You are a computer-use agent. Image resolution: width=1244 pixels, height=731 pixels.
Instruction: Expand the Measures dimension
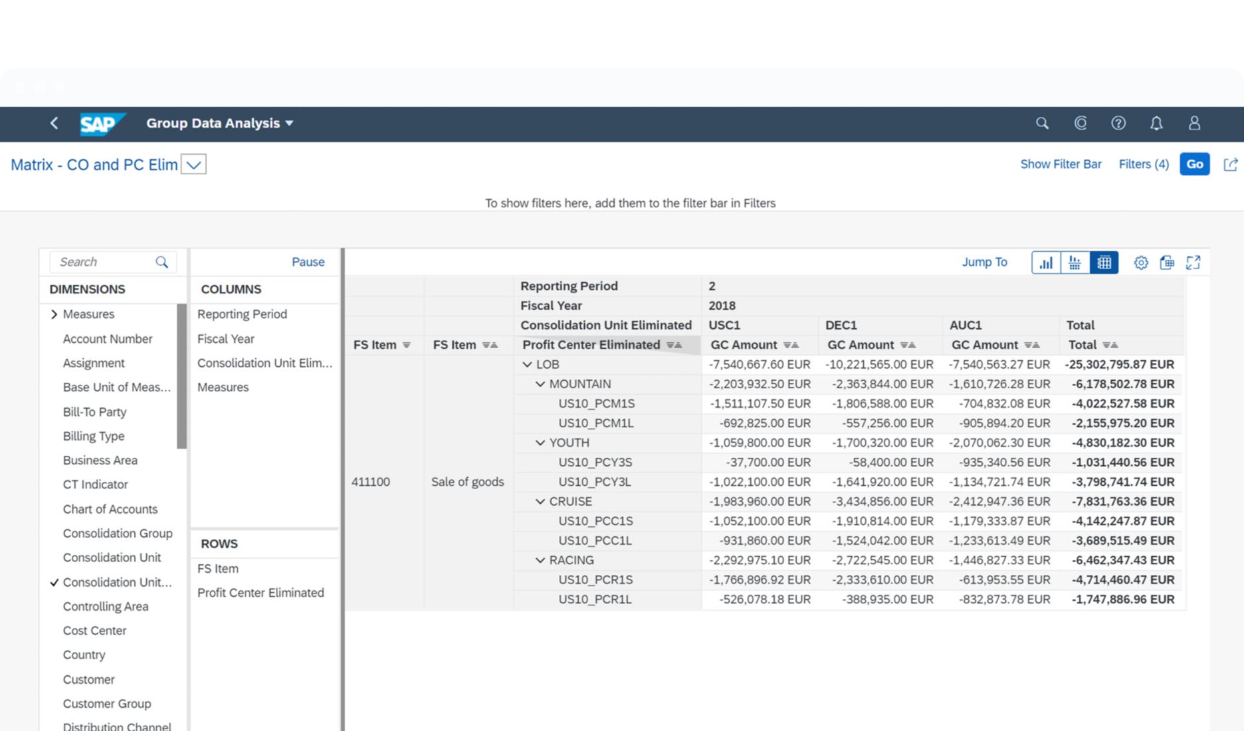pyautogui.click(x=55, y=314)
